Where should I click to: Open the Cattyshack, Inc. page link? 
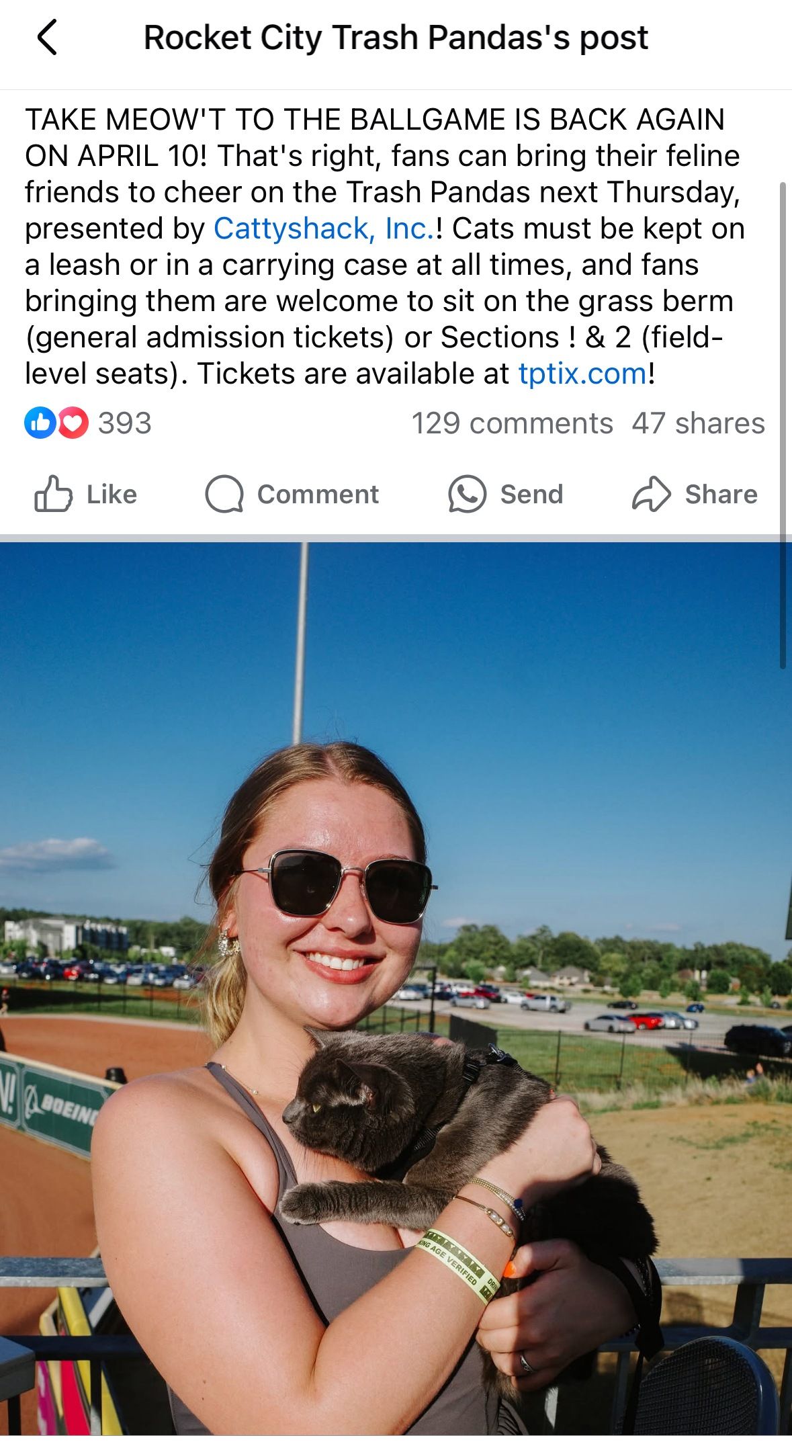324,228
